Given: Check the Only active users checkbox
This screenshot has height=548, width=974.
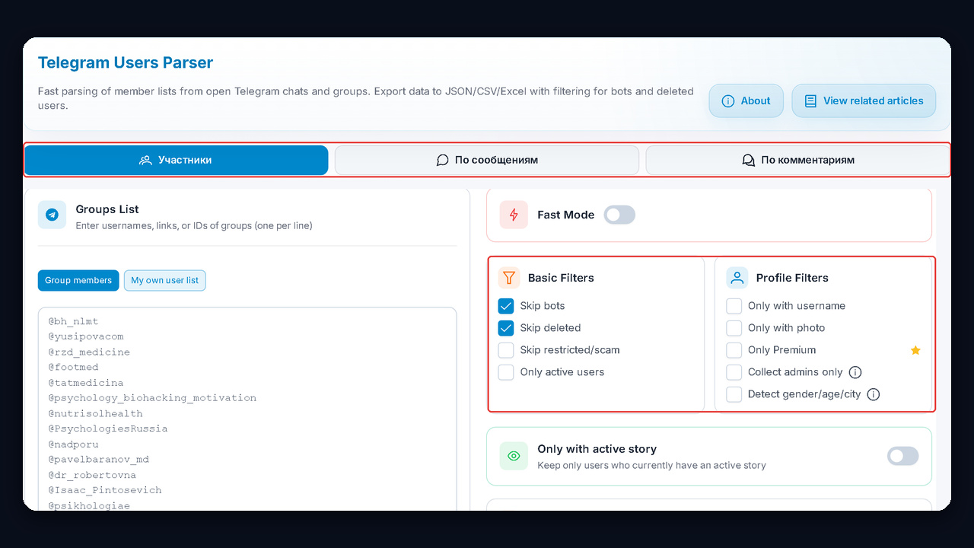Looking at the screenshot, I should pos(506,372).
